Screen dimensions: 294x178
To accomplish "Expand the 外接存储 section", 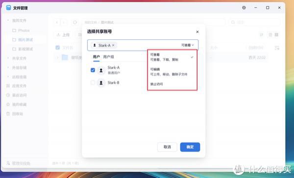I will coord(8,67).
